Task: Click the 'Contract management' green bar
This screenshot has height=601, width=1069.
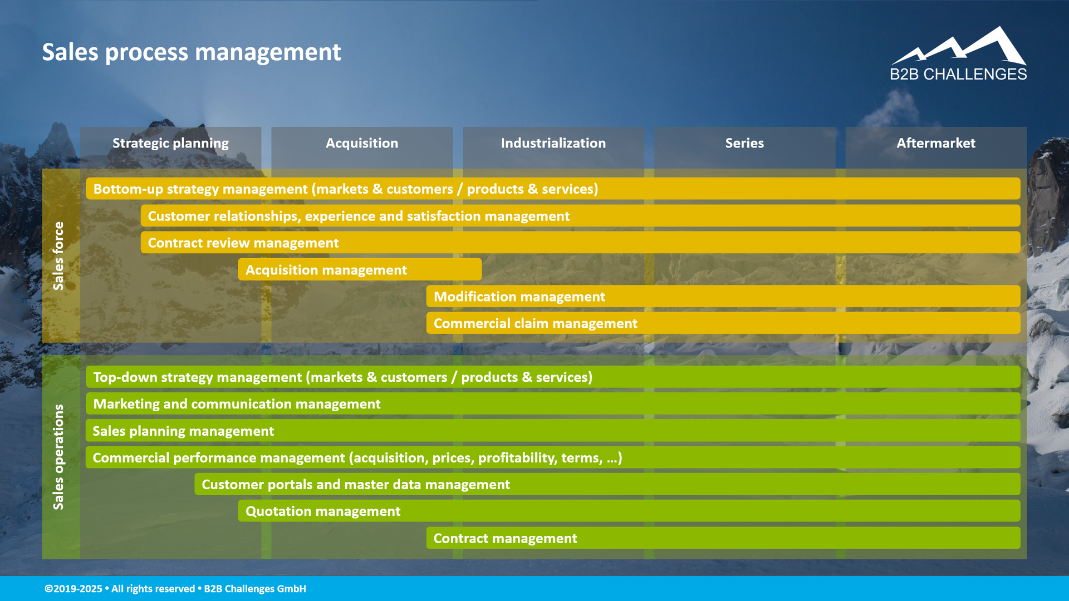Action: point(504,538)
